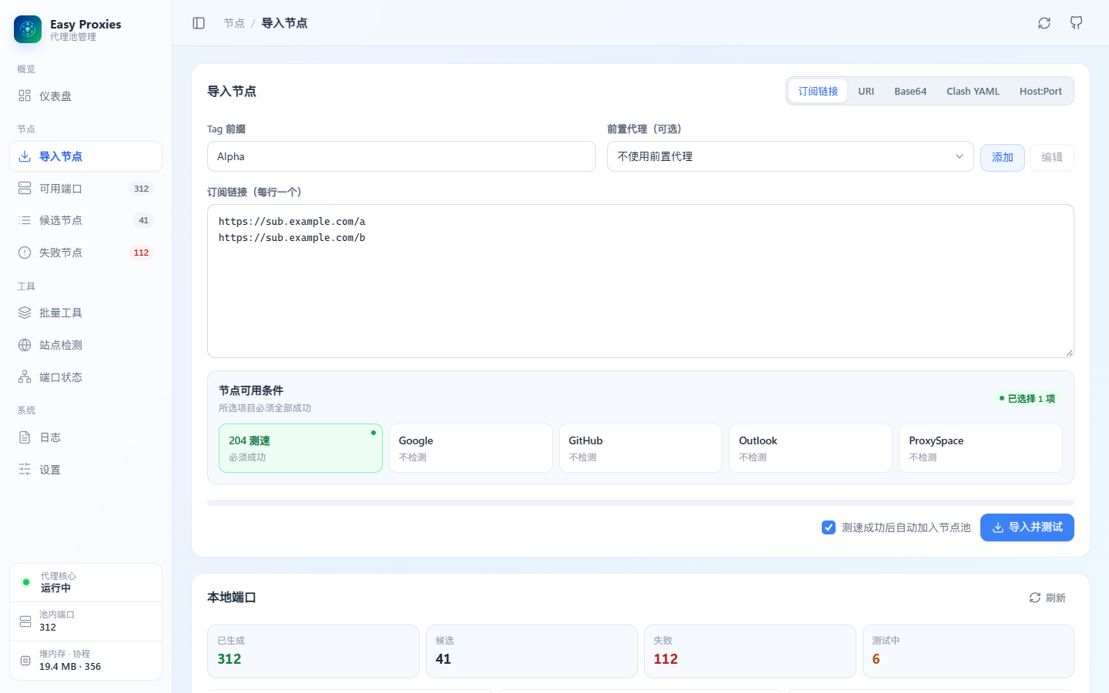Toggle the GitHub check condition

click(x=641, y=448)
